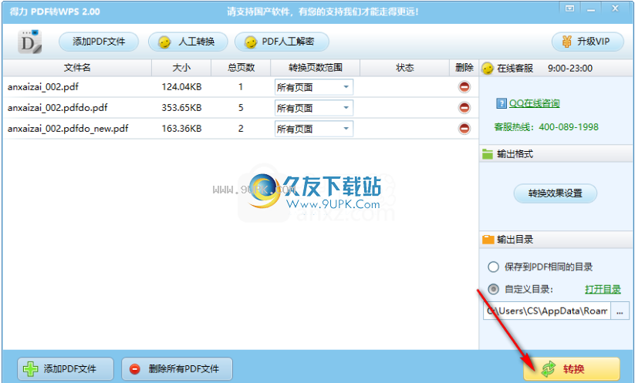Click the yellow 转换 convert button
Viewport: 635px width, 383px height.
pos(572,369)
